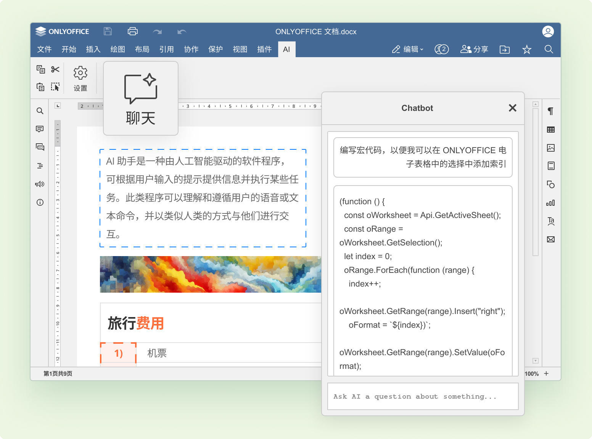Mark document as favorite with star
The width and height of the screenshot is (592, 439).
526,50
